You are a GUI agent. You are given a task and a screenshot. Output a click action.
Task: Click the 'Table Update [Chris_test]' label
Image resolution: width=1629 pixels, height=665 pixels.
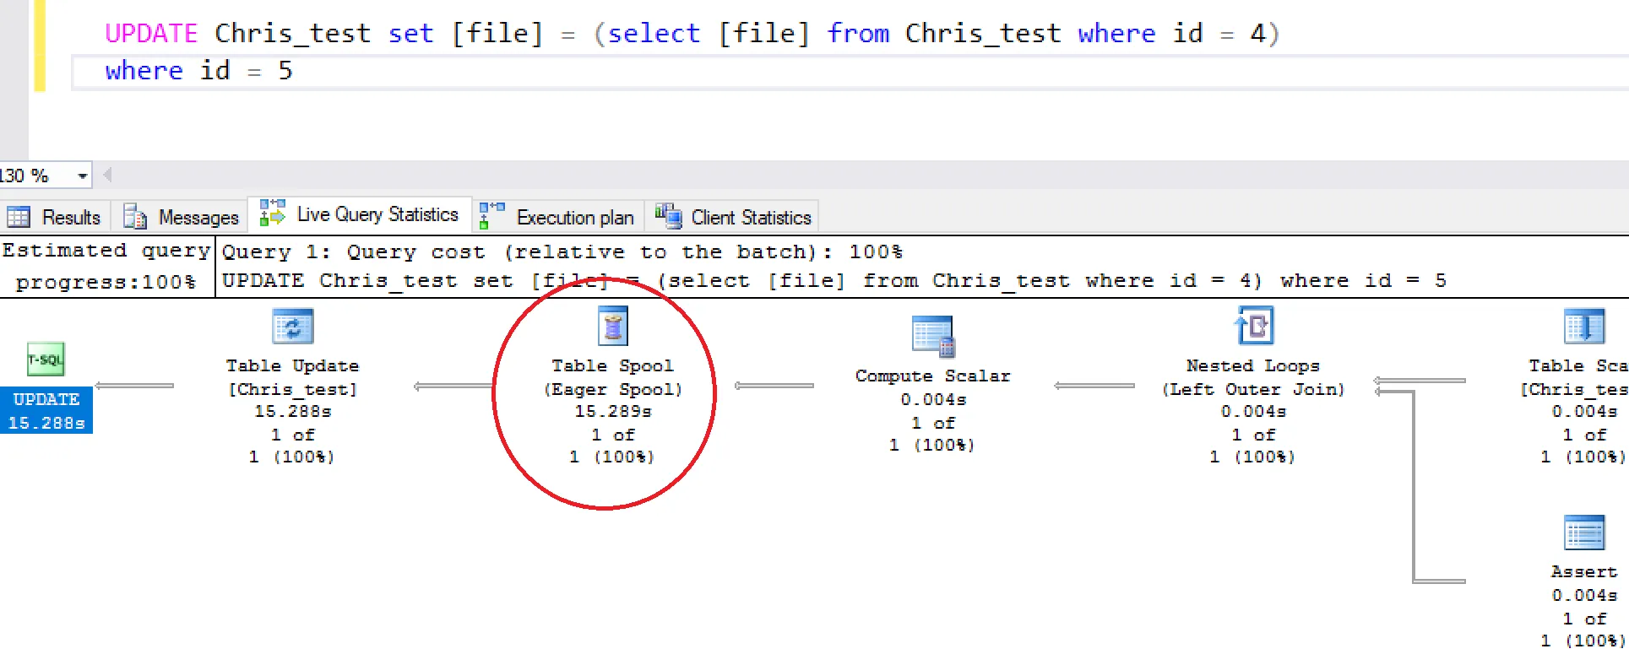point(292,377)
